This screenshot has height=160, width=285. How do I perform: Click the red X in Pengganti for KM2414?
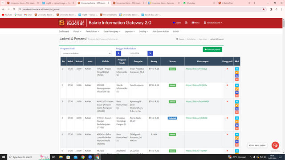(227, 134)
